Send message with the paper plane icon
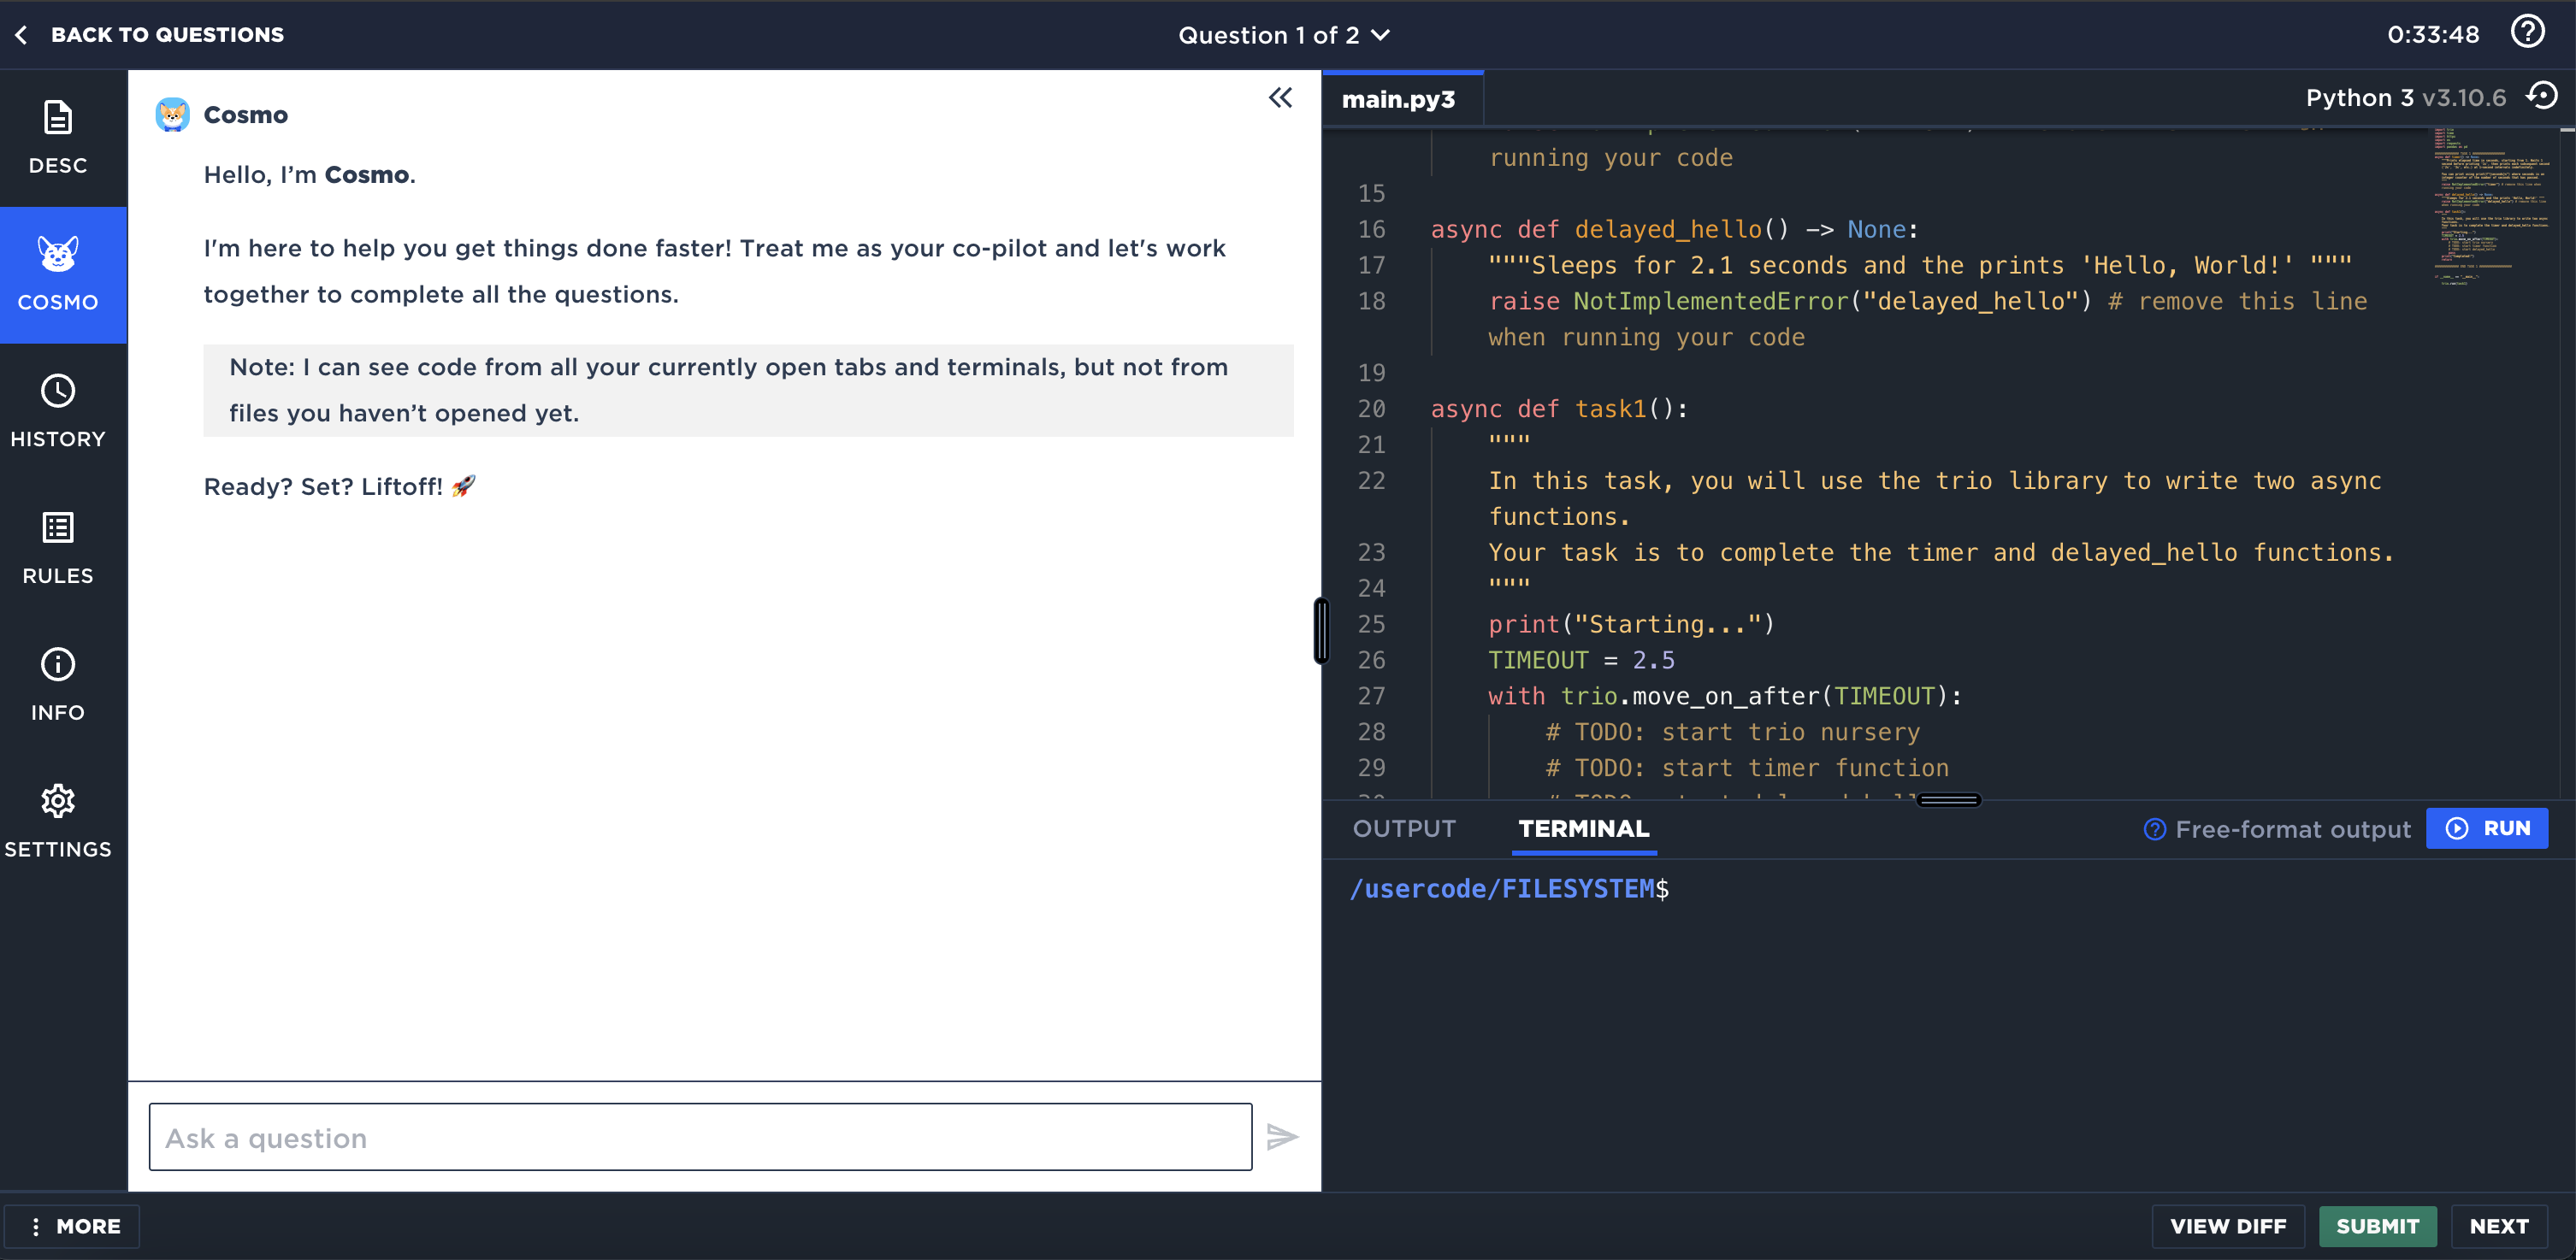 click(1281, 1137)
